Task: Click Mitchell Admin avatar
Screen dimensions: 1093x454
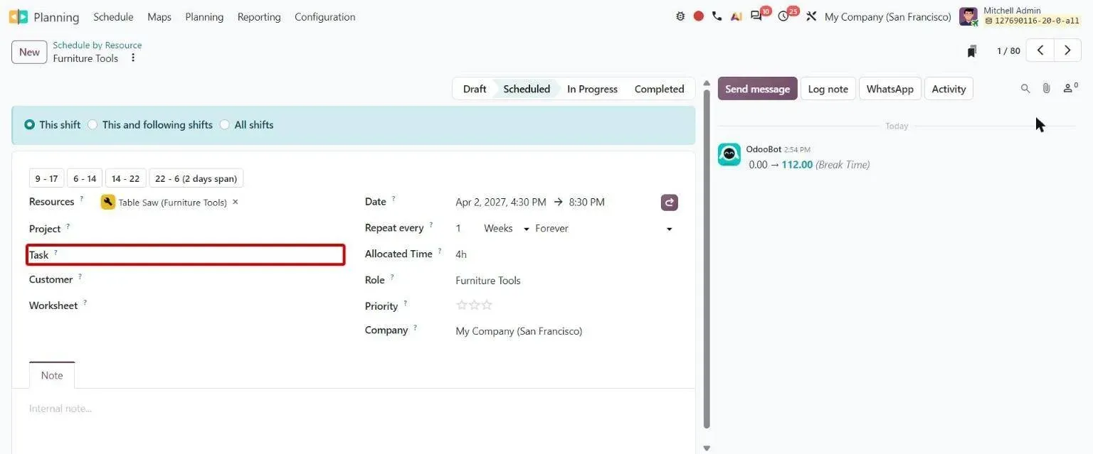Action: (x=968, y=16)
